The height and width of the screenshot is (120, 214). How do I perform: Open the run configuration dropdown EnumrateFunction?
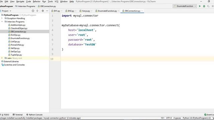coord(185,6)
